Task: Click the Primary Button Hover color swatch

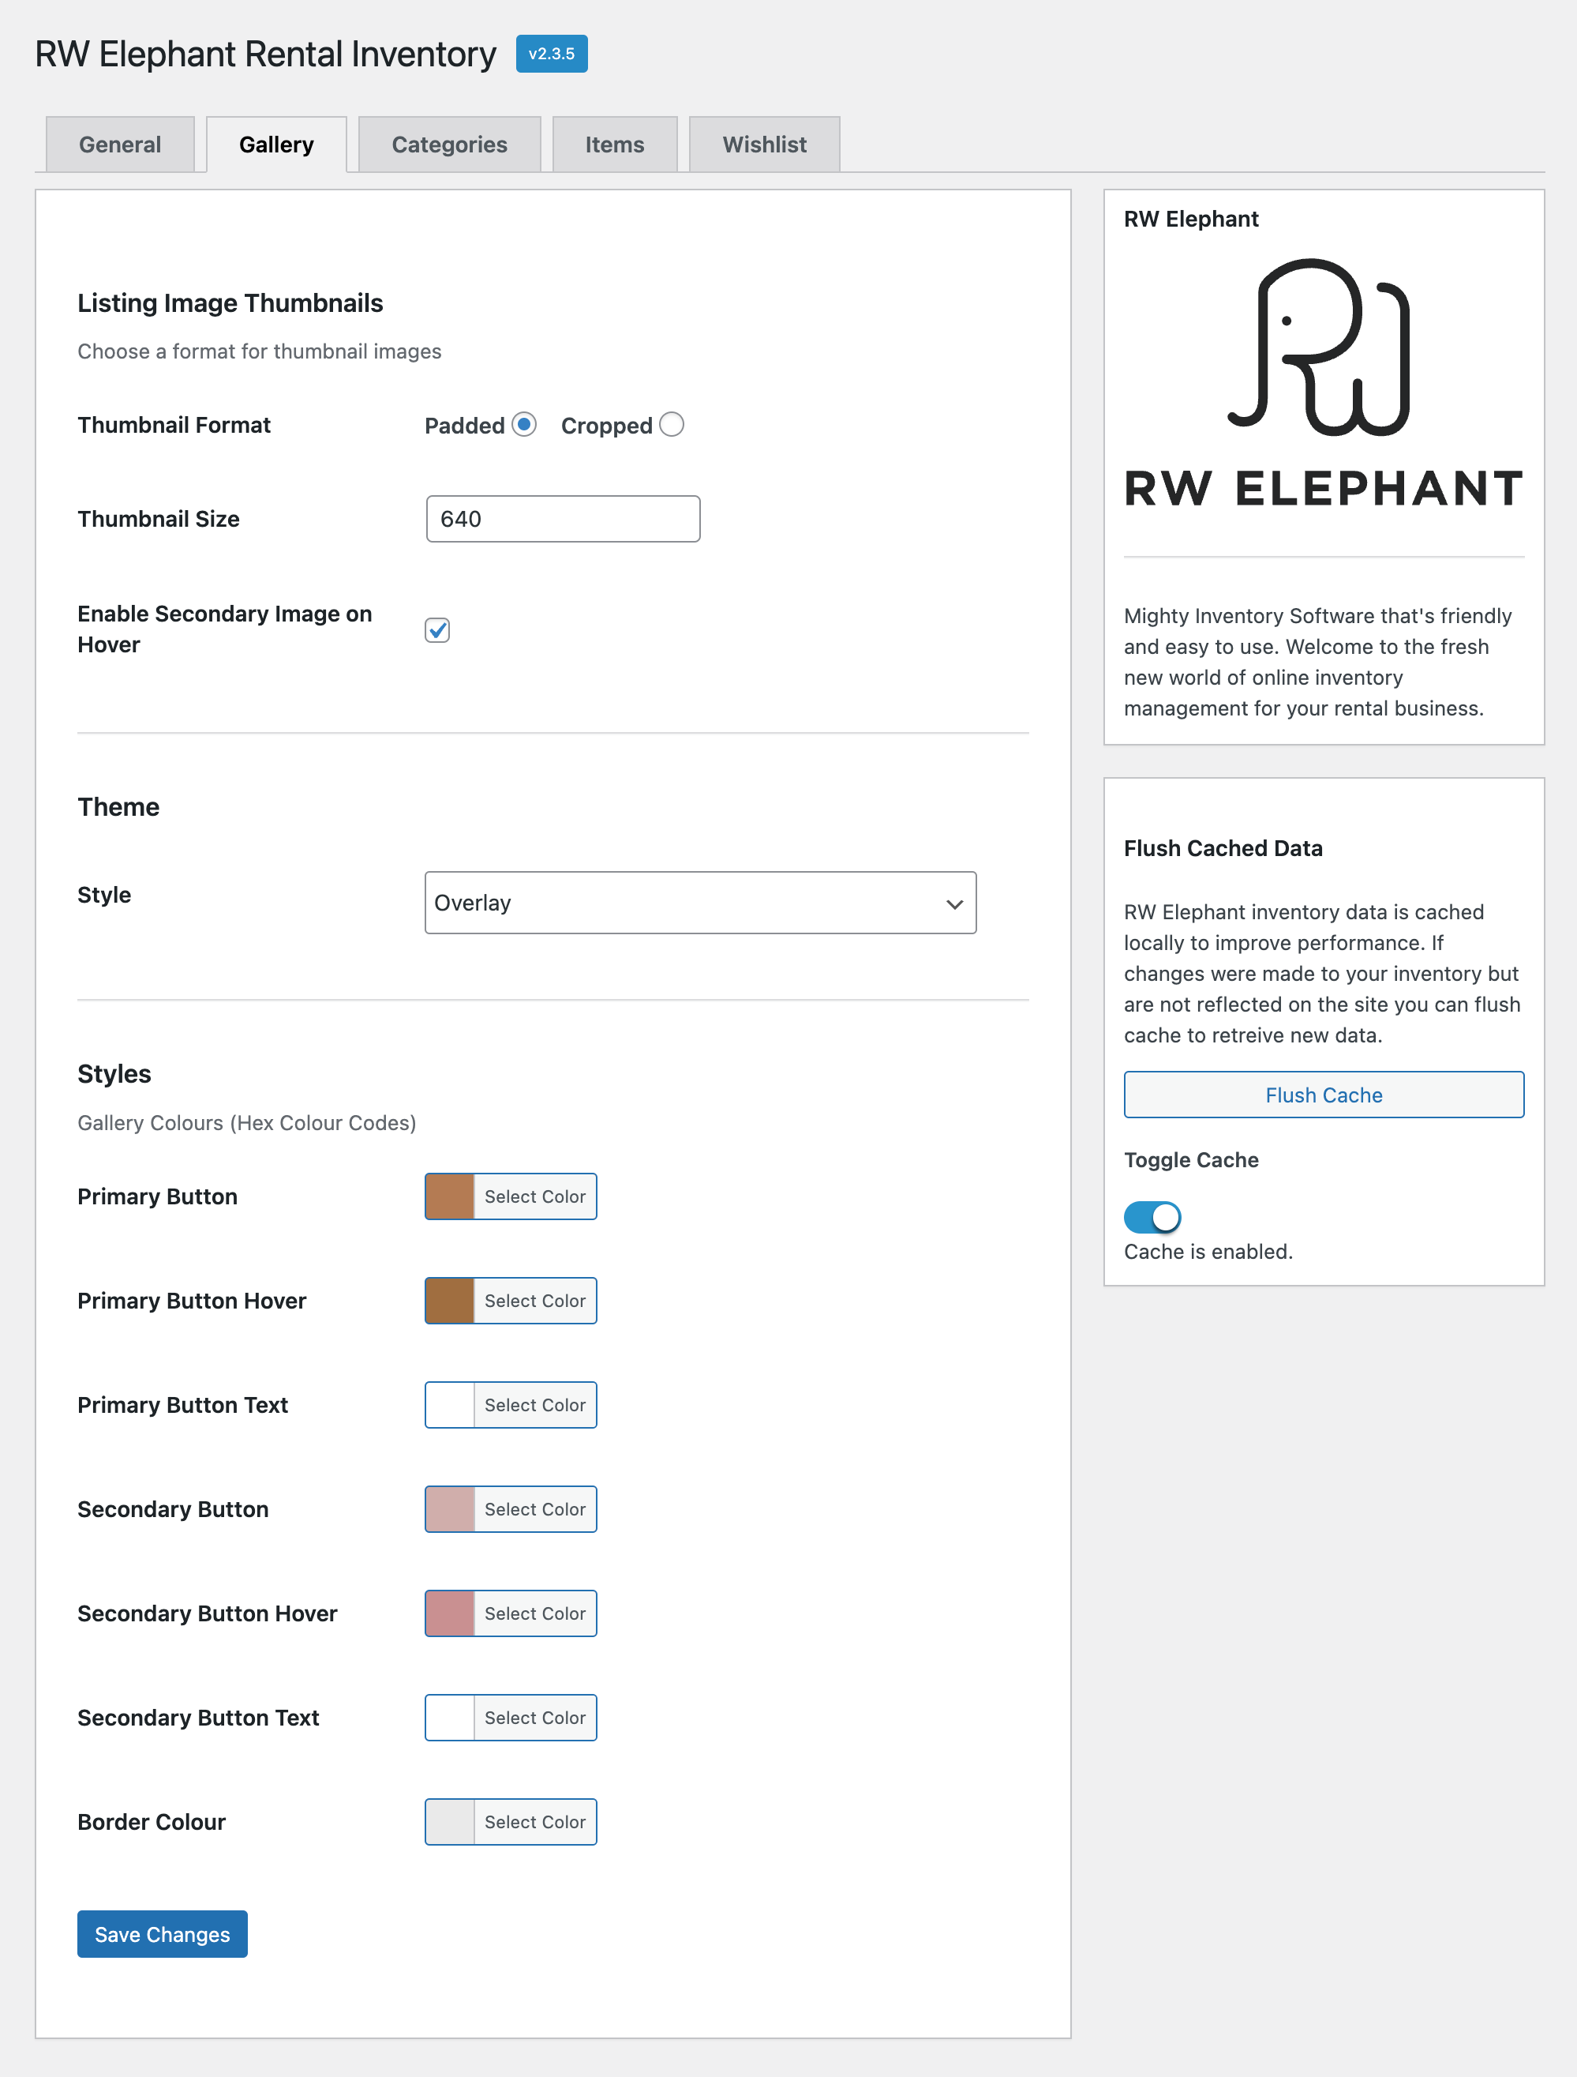Action: coord(450,1301)
